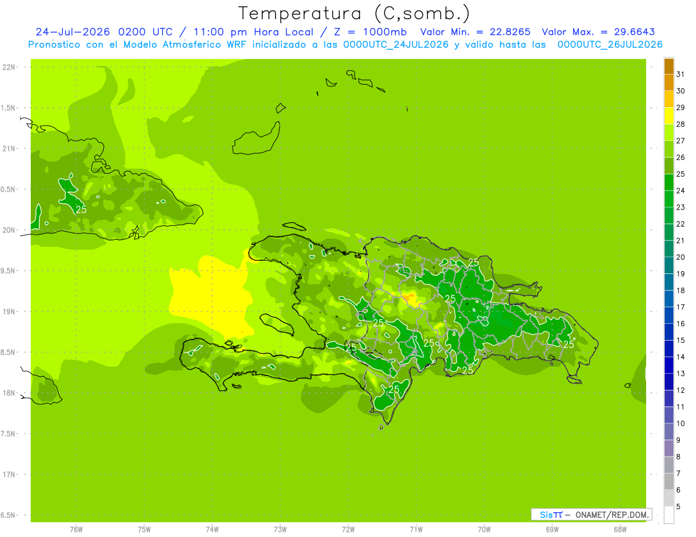Click the legend value label 31
Viewport: 696px width, 537px height.
(681, 74)
